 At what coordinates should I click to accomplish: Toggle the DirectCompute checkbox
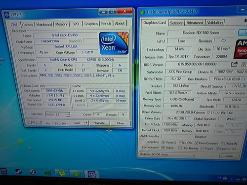(197, 143)
